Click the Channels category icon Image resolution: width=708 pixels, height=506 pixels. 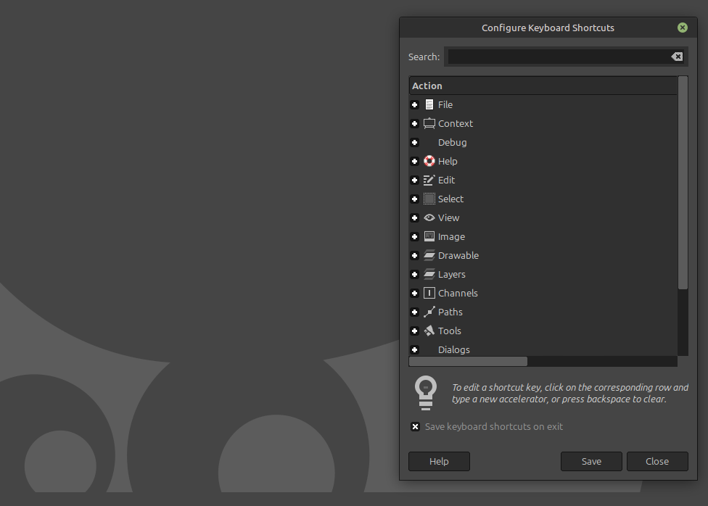[x=429, y=294]
